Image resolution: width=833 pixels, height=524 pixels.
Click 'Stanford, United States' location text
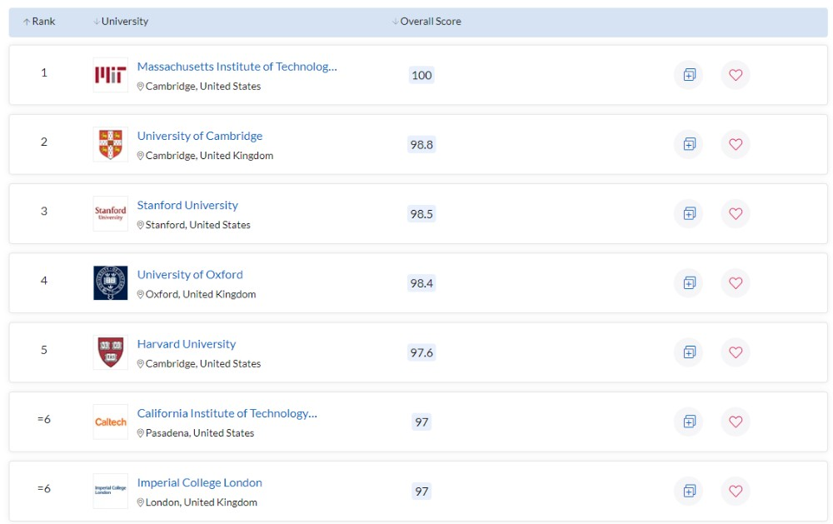[198, 225]
